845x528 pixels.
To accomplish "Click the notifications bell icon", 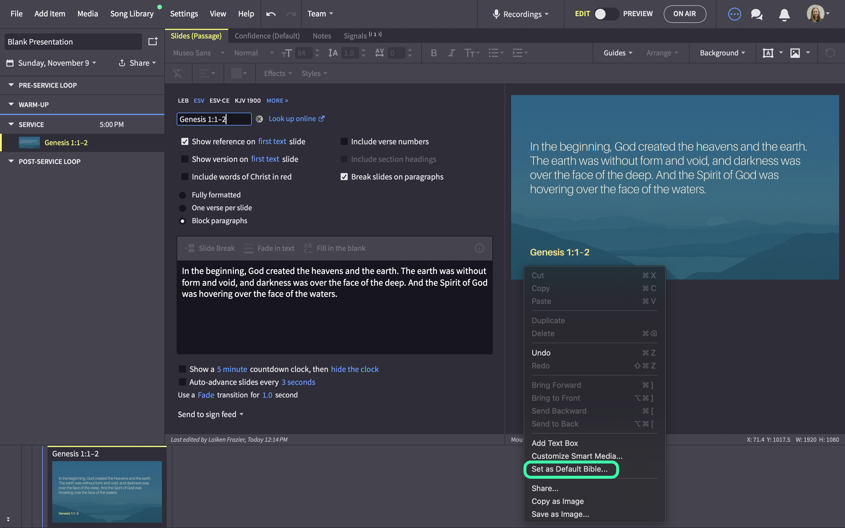I will pos(784,14).
